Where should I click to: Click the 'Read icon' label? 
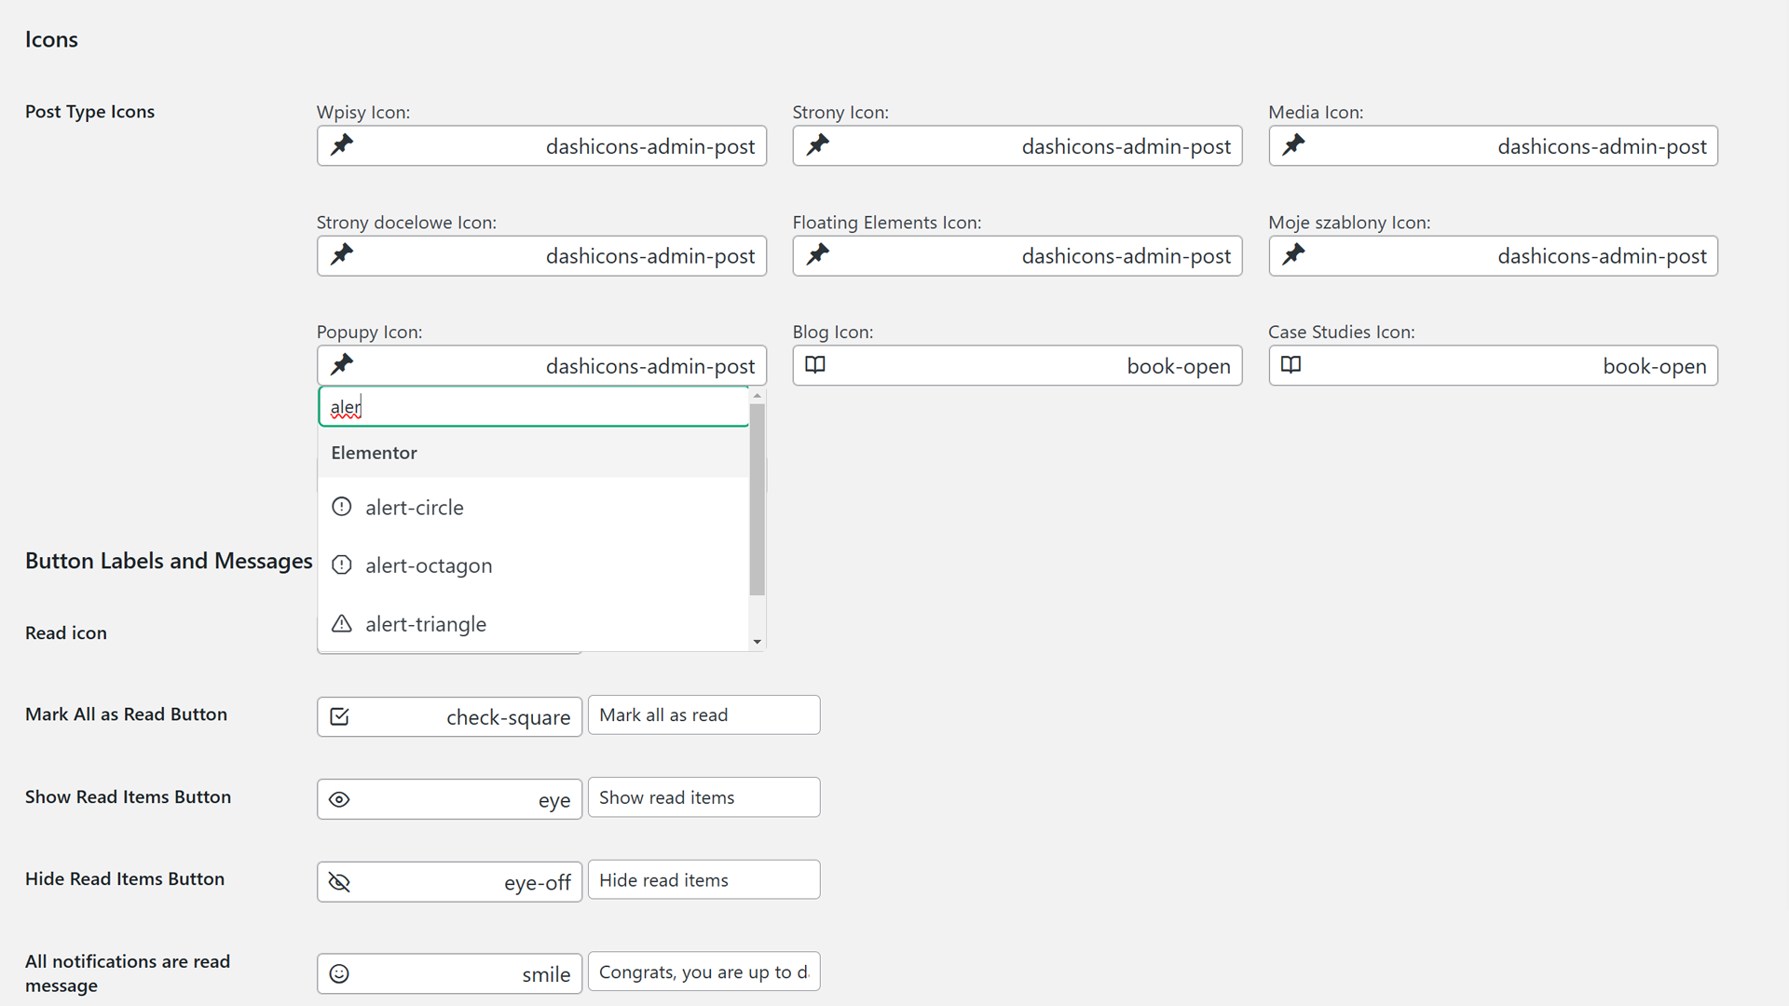coord(66,633)
